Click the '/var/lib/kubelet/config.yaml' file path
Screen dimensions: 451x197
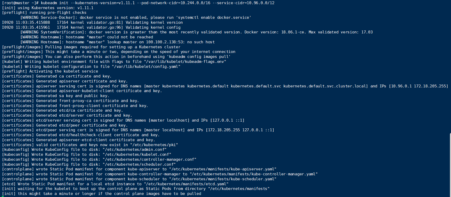pos(146,67)
